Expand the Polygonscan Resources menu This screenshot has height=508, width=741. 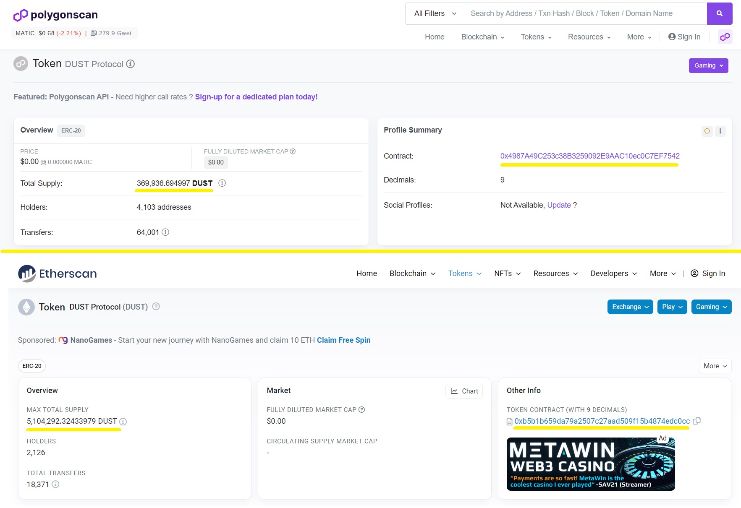(x=589, y=37)
